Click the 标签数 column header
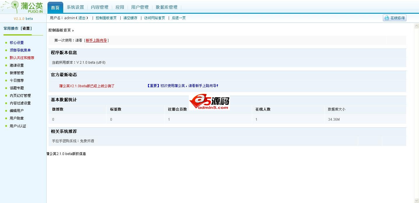This screenshot has width=419, height=203. pos(116,109)
